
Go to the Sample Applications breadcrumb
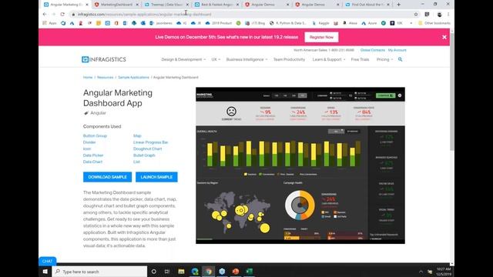133,77
